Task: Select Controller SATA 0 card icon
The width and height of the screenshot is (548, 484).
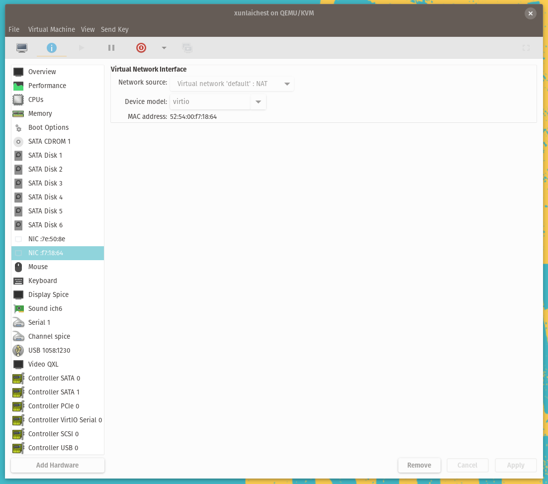Action: tap(18, 378)
